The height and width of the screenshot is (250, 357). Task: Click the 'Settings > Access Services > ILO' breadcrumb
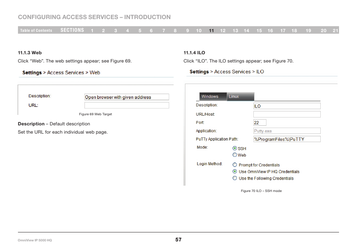(x=227, y=72)
